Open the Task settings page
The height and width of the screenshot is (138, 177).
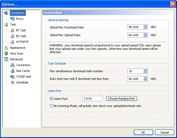[13, 24]
